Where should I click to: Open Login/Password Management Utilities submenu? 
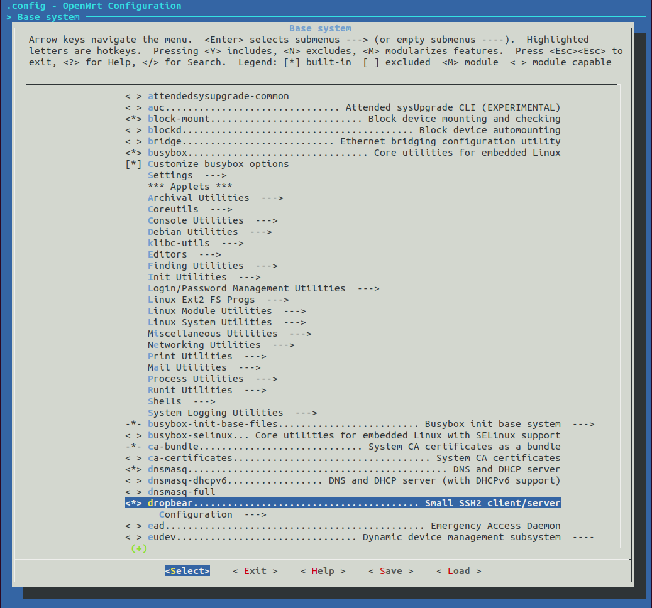click(263, 288)
